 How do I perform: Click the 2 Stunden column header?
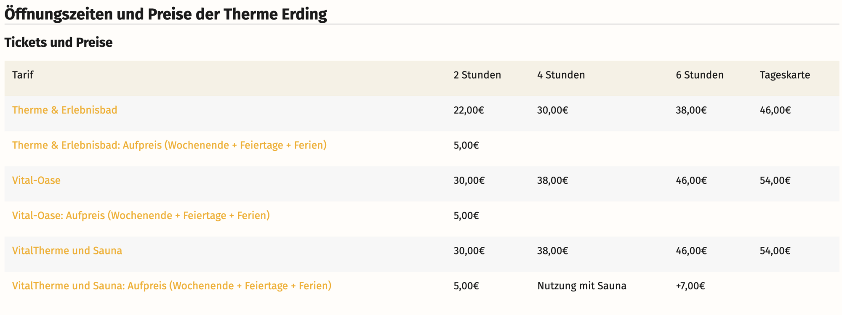coord(477,75)
